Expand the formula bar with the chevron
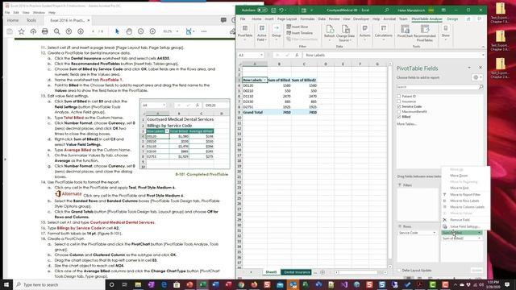This screenshot has width=516, height=290. [483, 55]
